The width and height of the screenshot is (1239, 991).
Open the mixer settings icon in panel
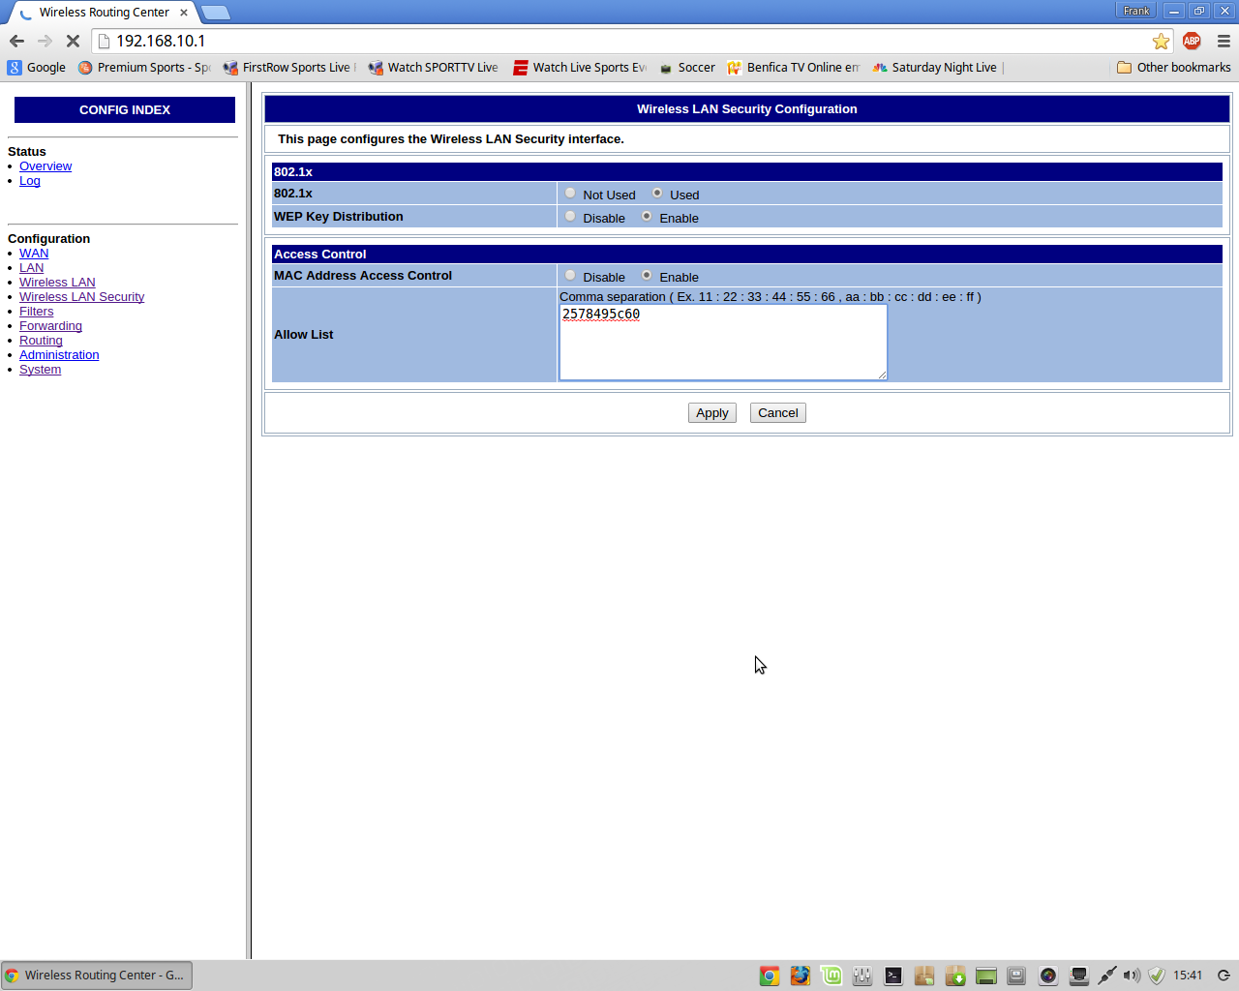(862, 976)
